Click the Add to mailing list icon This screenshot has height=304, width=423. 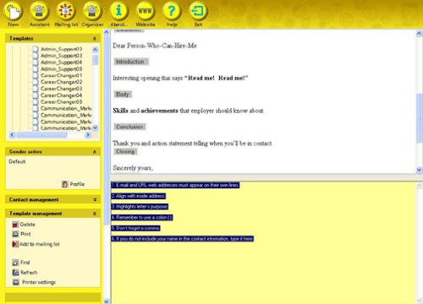[x=15, y=244]
